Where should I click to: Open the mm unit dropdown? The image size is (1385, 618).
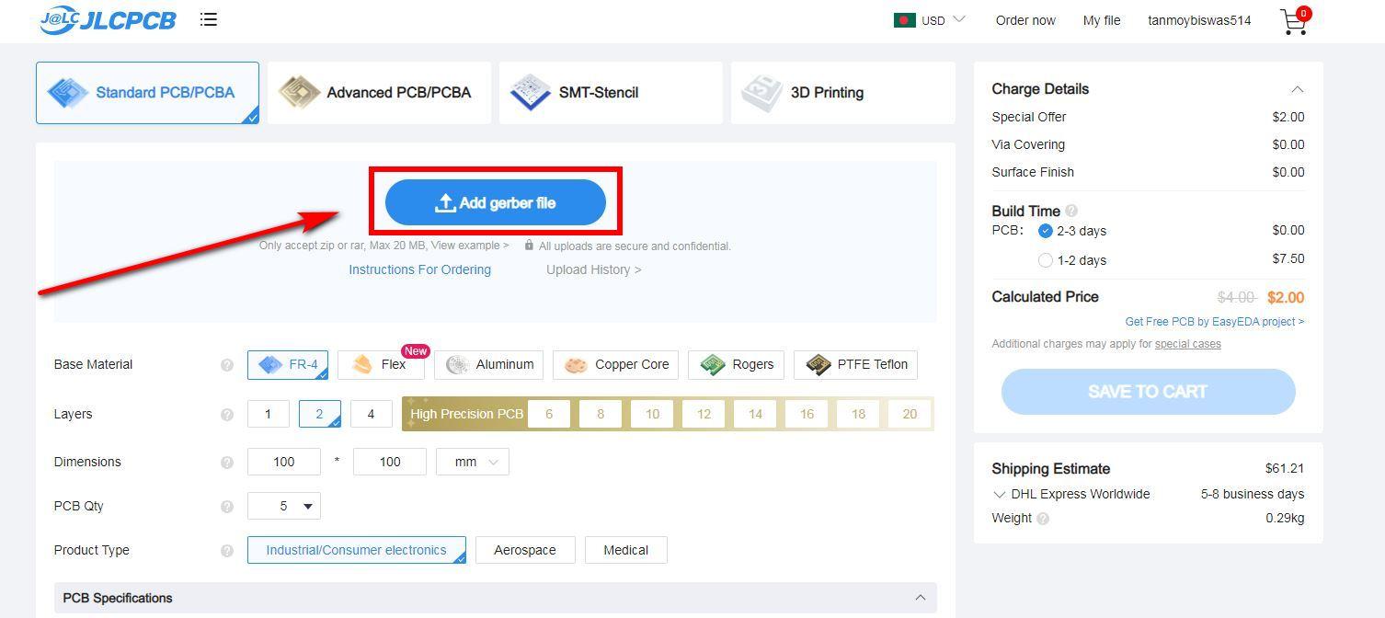473,462
